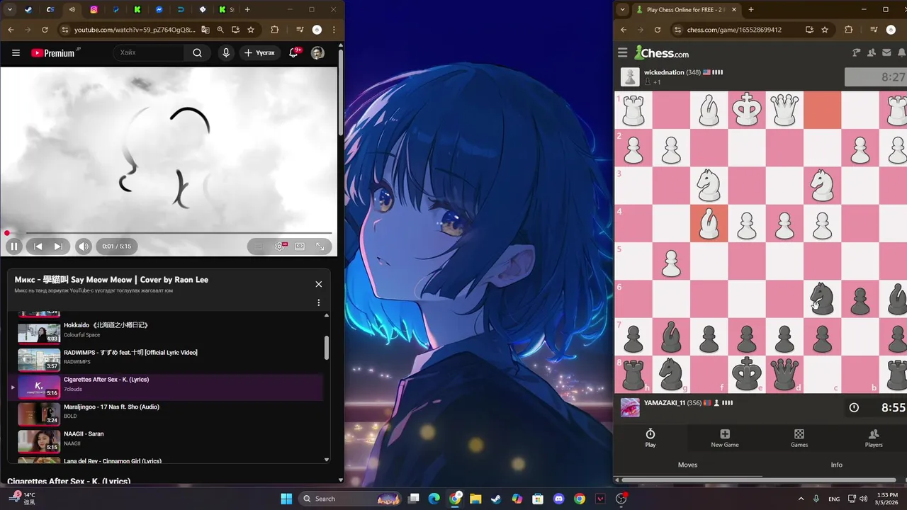The height and width of the screenshot is (510, 907).
Task: Open the Chess.com hamburger menu
Action: 623,52
